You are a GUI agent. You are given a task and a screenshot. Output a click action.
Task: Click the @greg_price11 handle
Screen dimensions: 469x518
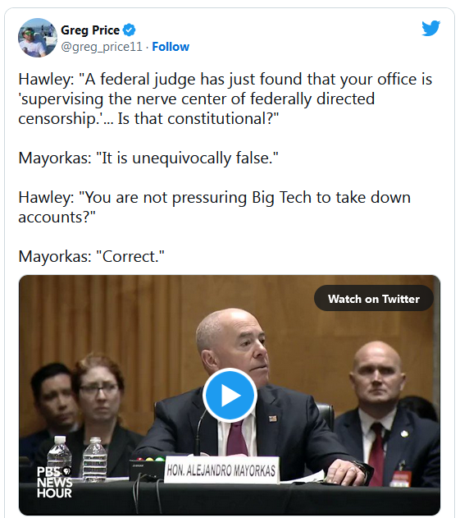coord(102,47)
